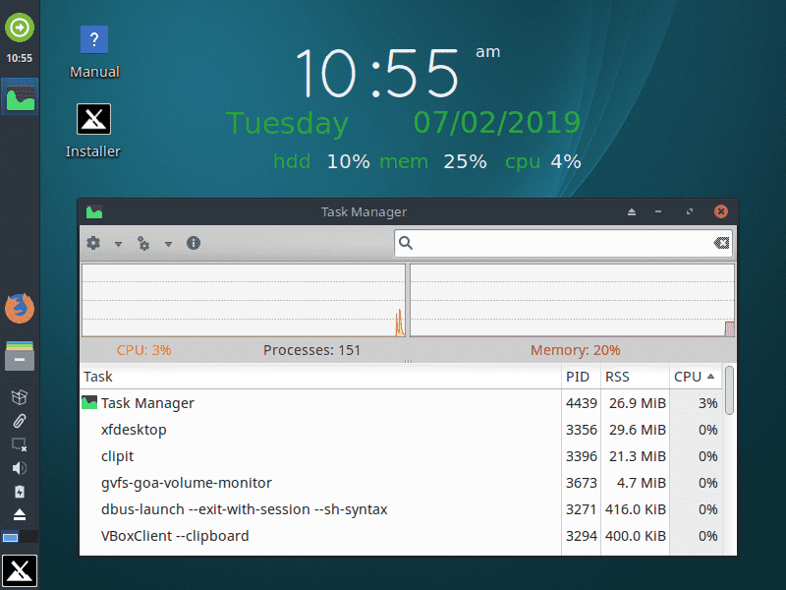The width and height of the screenshot is (786, 590).
Task: Launch Firefox from the side panel
Action: coord(20,308)
